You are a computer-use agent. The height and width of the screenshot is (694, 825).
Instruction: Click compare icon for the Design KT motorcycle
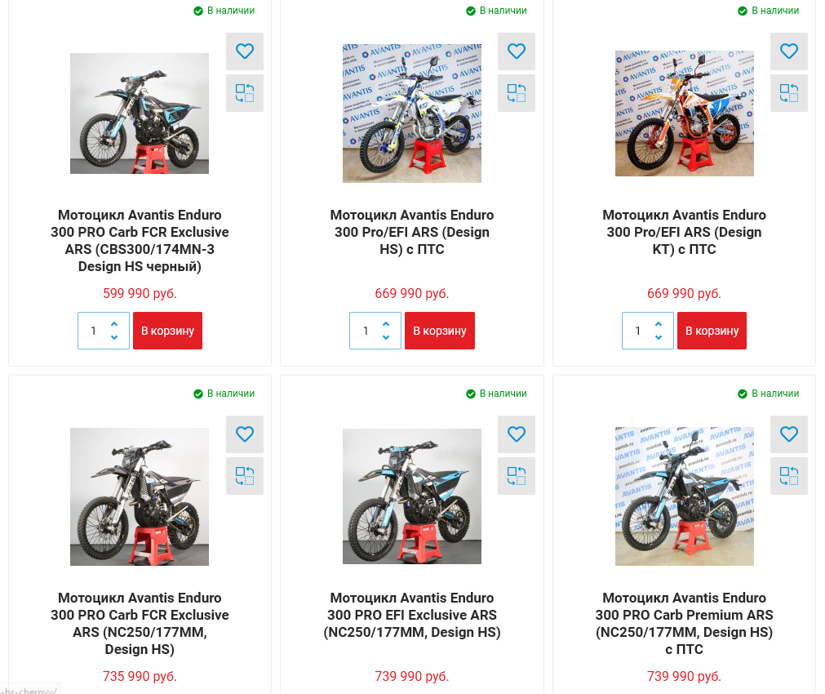(x=789, y=93)
